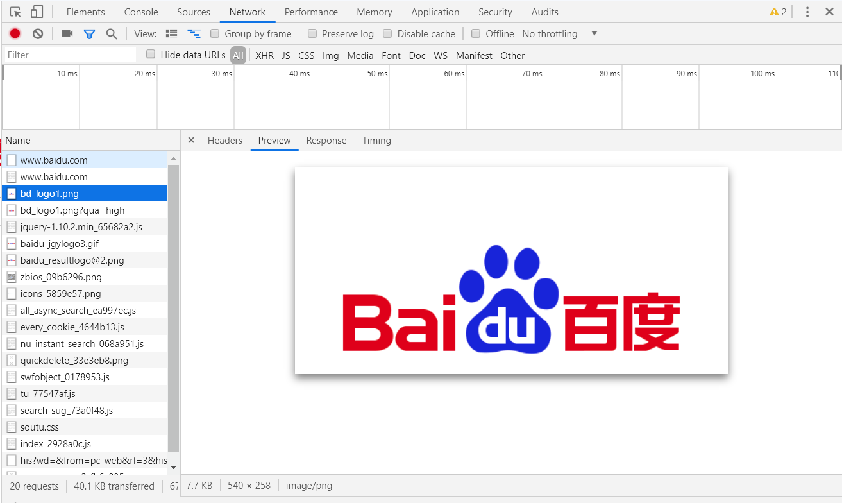Open the Timing tab
Viewport: 842px width, 503px height.
coord(376,140)
